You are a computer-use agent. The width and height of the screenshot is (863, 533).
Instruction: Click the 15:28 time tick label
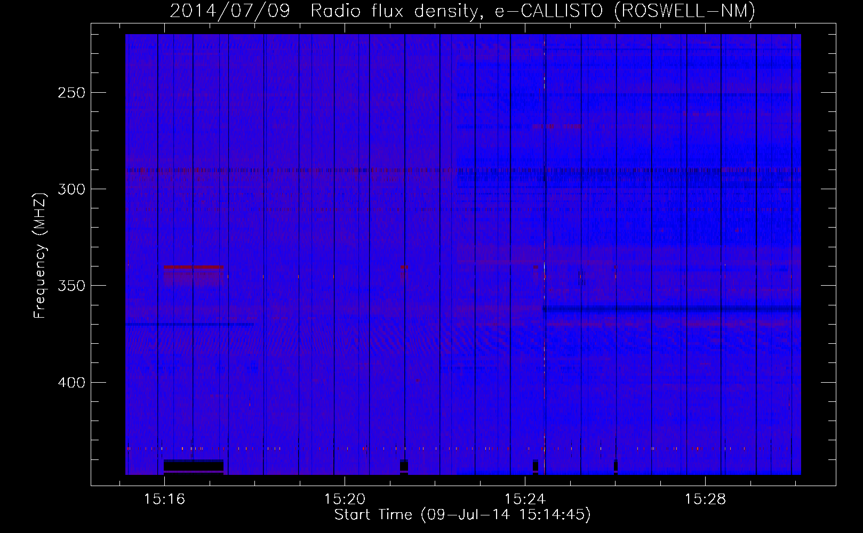pos(705,499)
